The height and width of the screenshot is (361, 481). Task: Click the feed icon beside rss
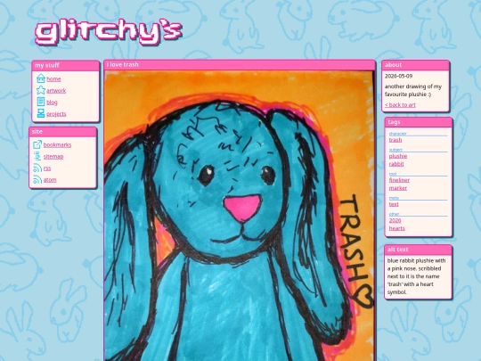point(37,168)
